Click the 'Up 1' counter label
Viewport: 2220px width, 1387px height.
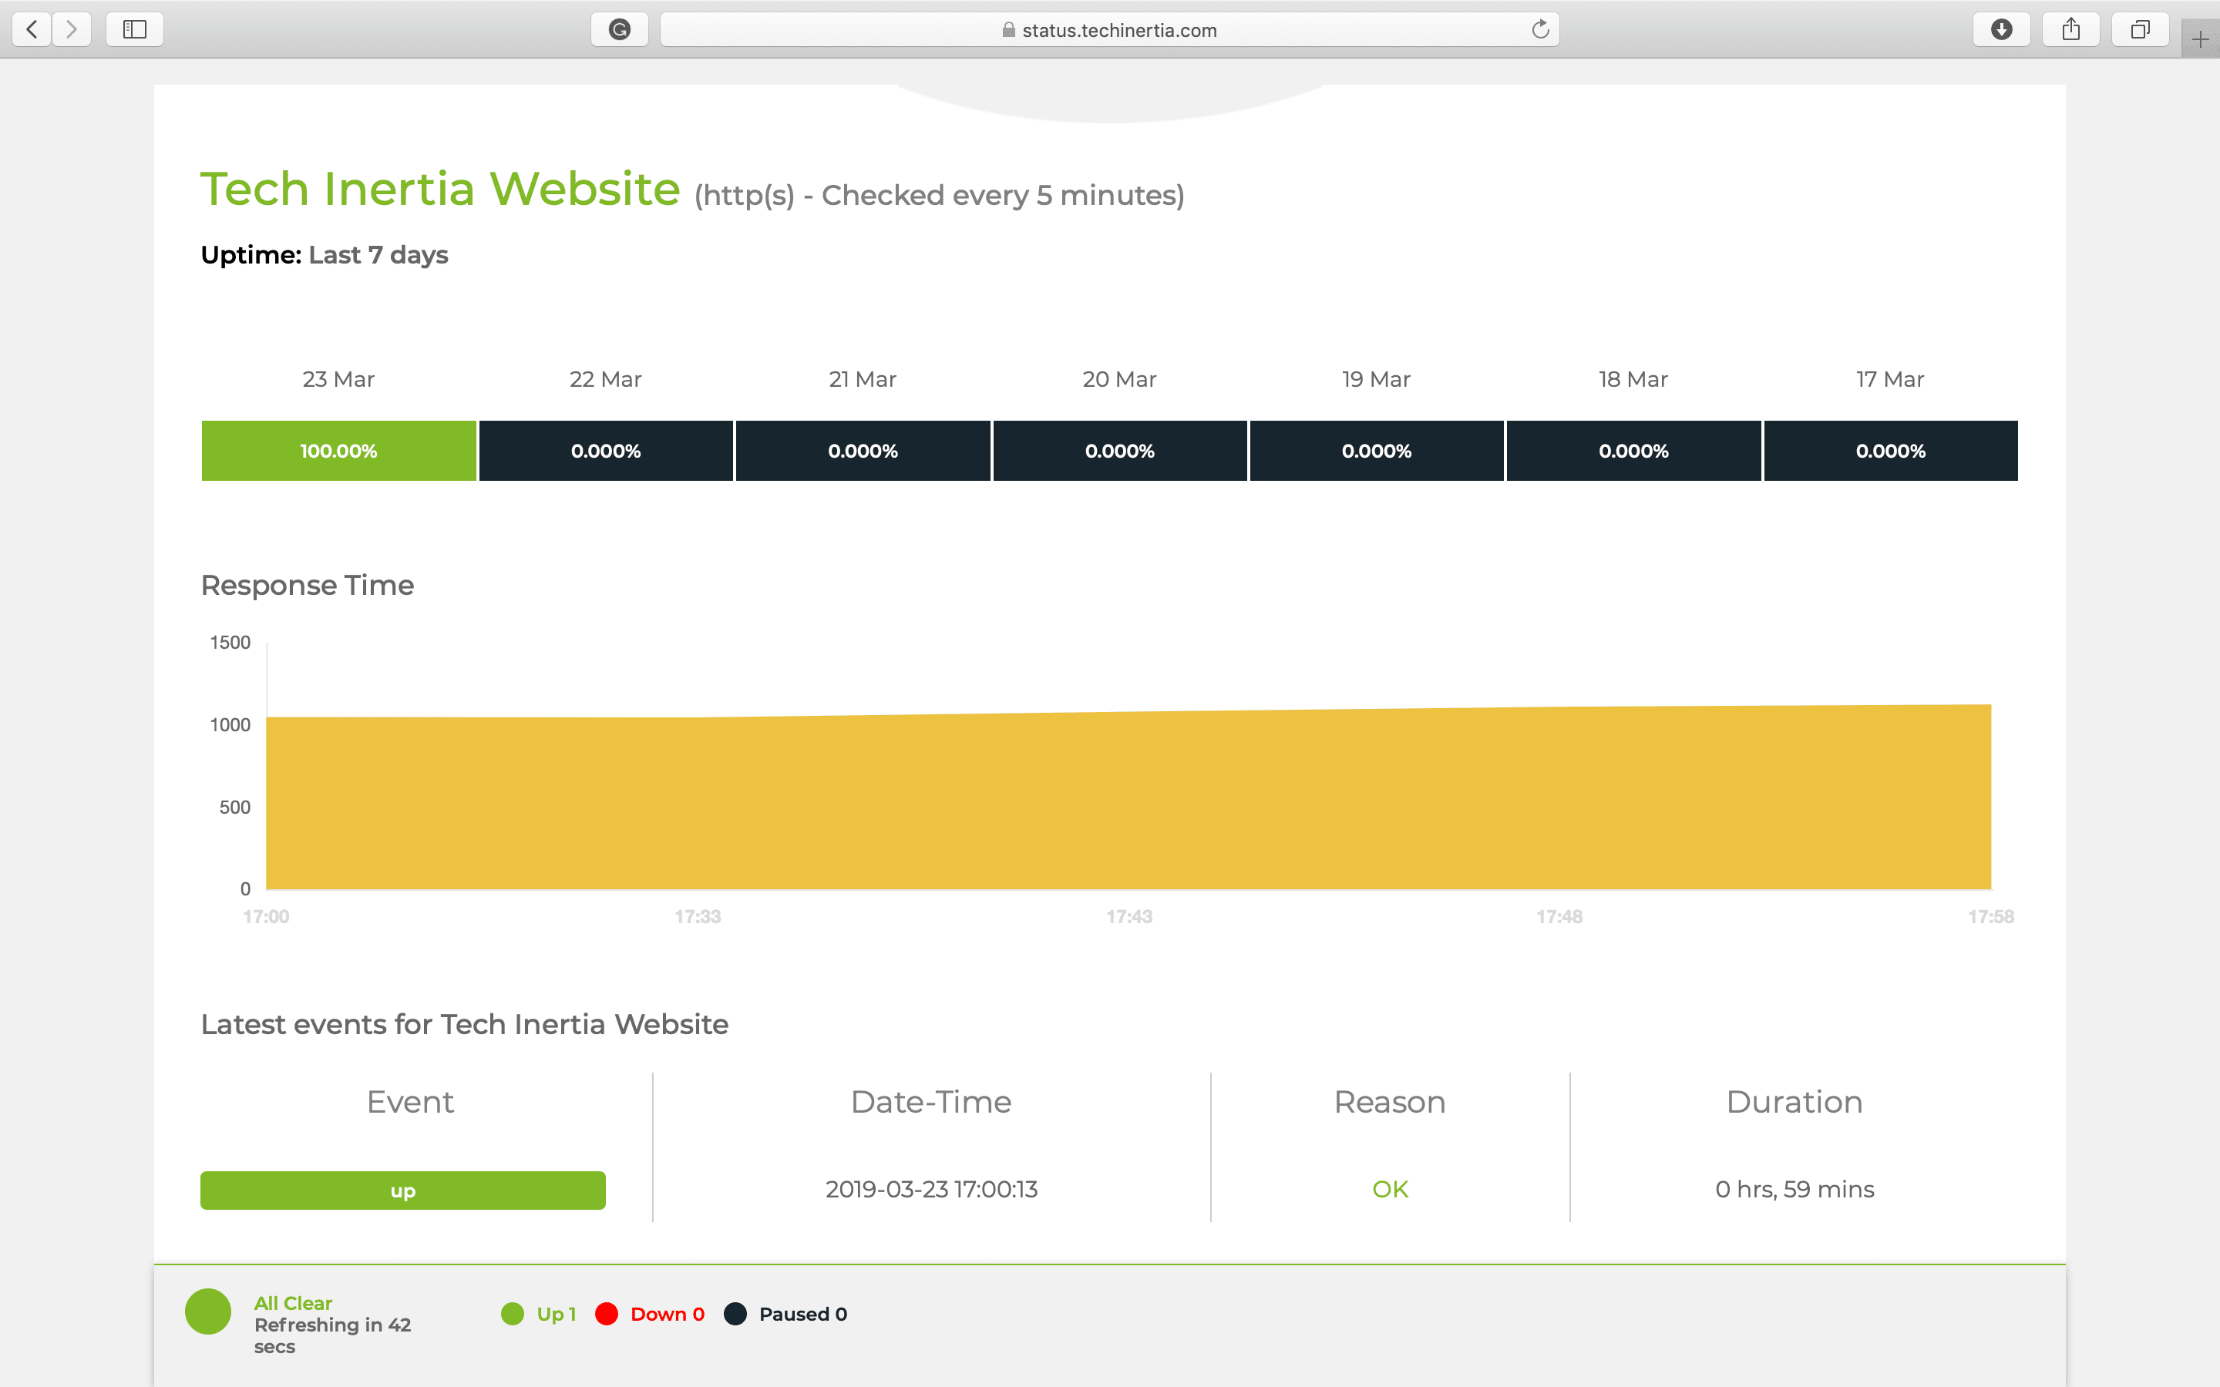[556, 1314]
